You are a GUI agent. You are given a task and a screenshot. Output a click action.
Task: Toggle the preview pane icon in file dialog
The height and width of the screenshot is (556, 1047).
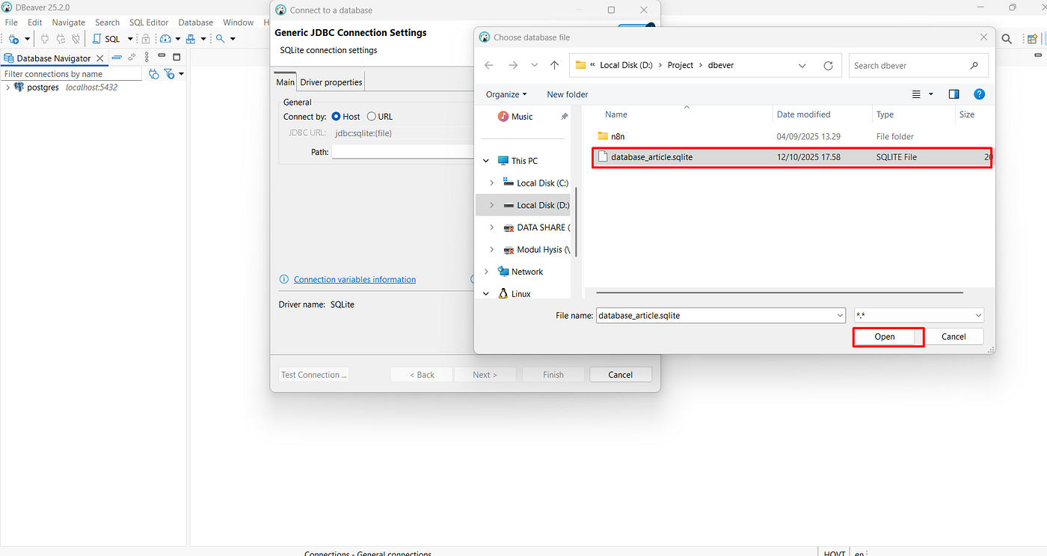(x=954, y=94)
